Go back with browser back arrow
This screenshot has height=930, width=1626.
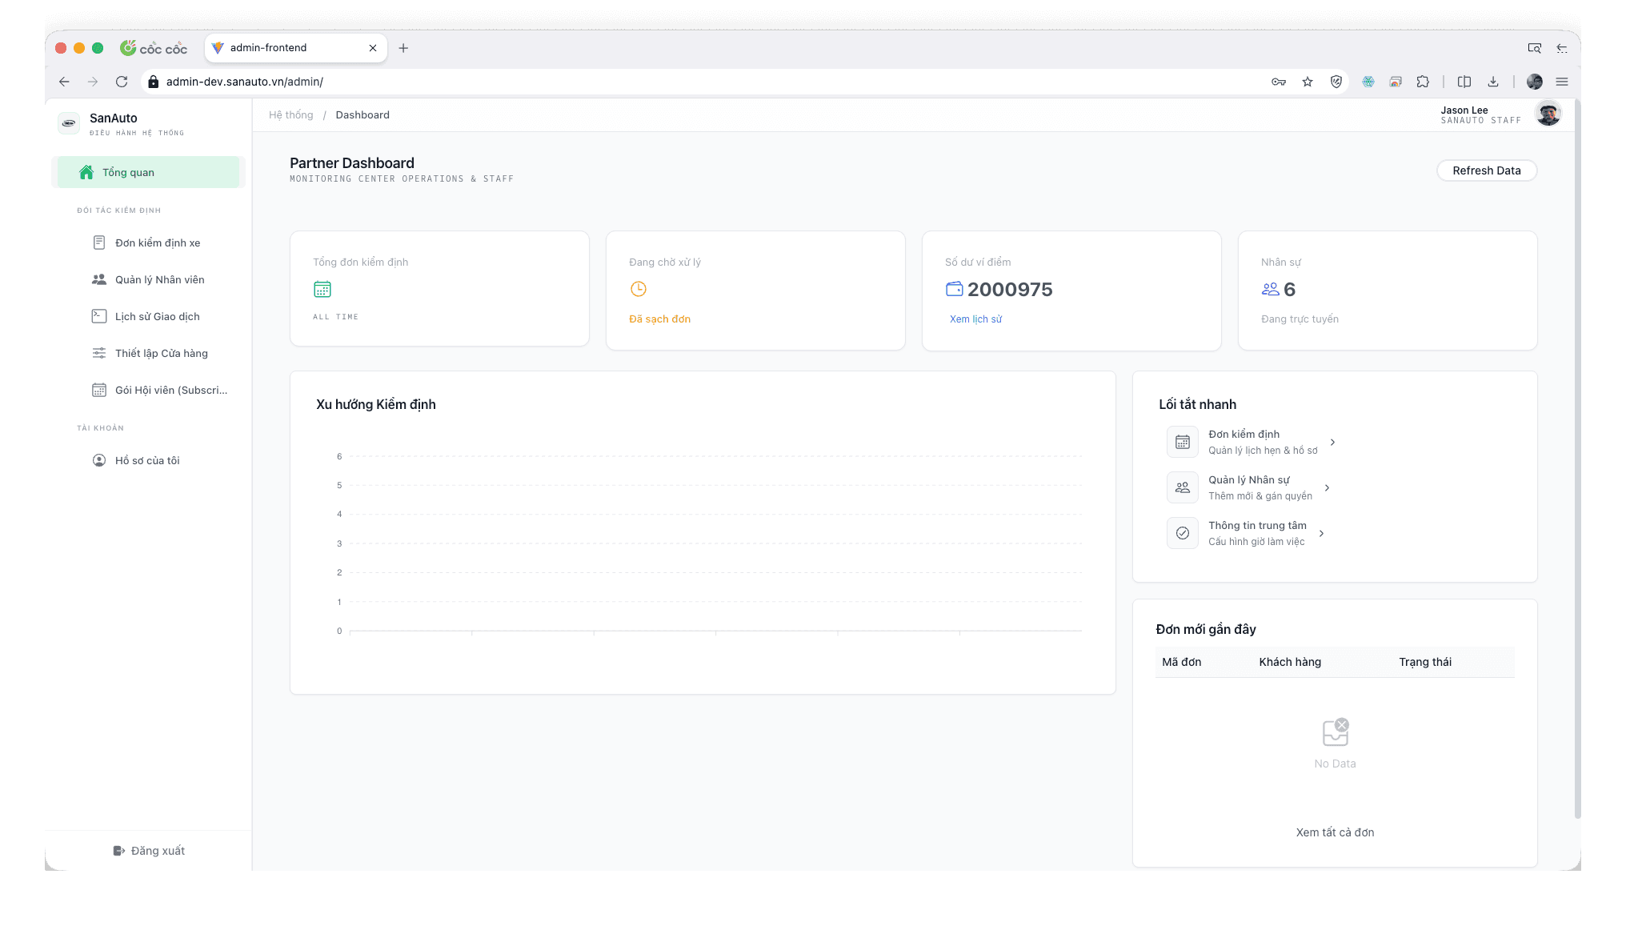(64, 82)
